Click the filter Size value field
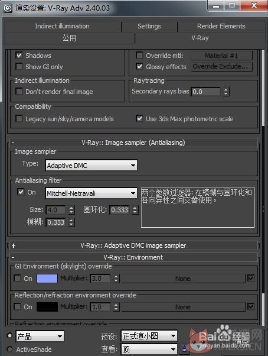Viewport: 268px width, 356px height. click(x=55, y=210)
